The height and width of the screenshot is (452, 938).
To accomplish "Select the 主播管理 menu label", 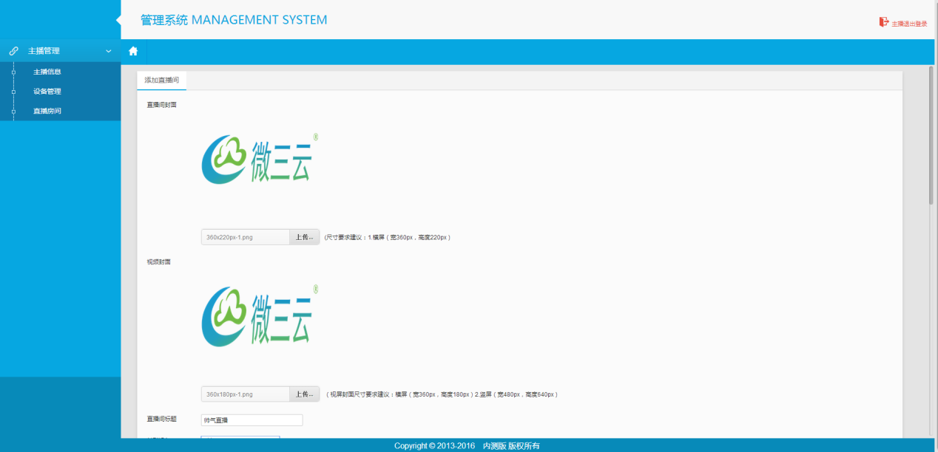I will click(44, 51).
